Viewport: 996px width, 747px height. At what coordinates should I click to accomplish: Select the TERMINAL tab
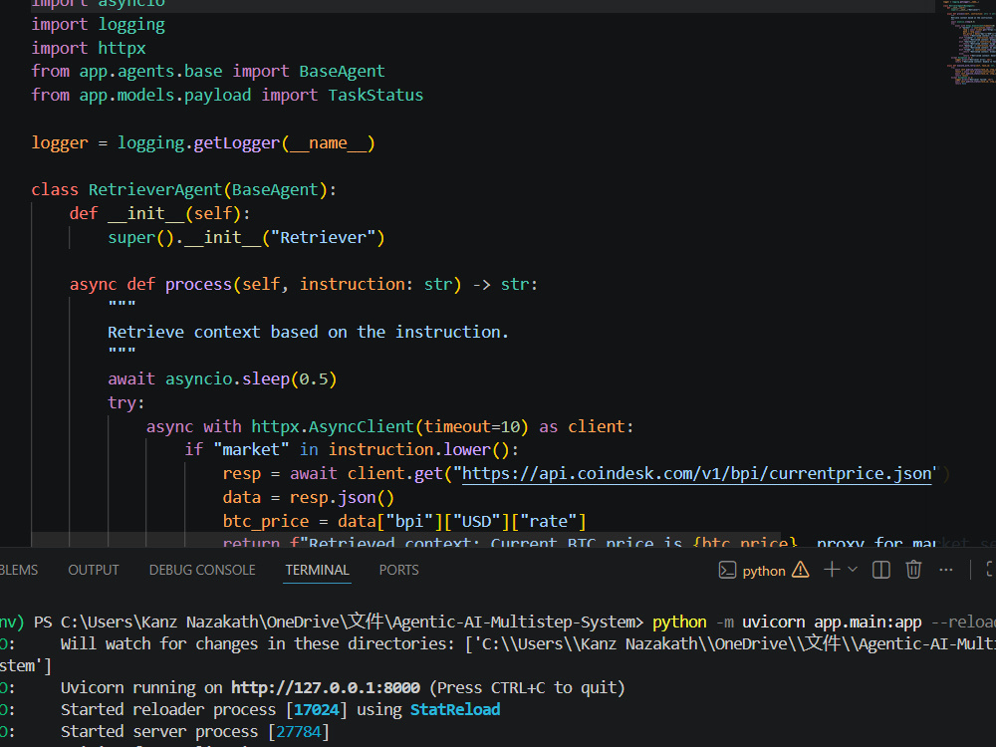click(x=317, y=570)
